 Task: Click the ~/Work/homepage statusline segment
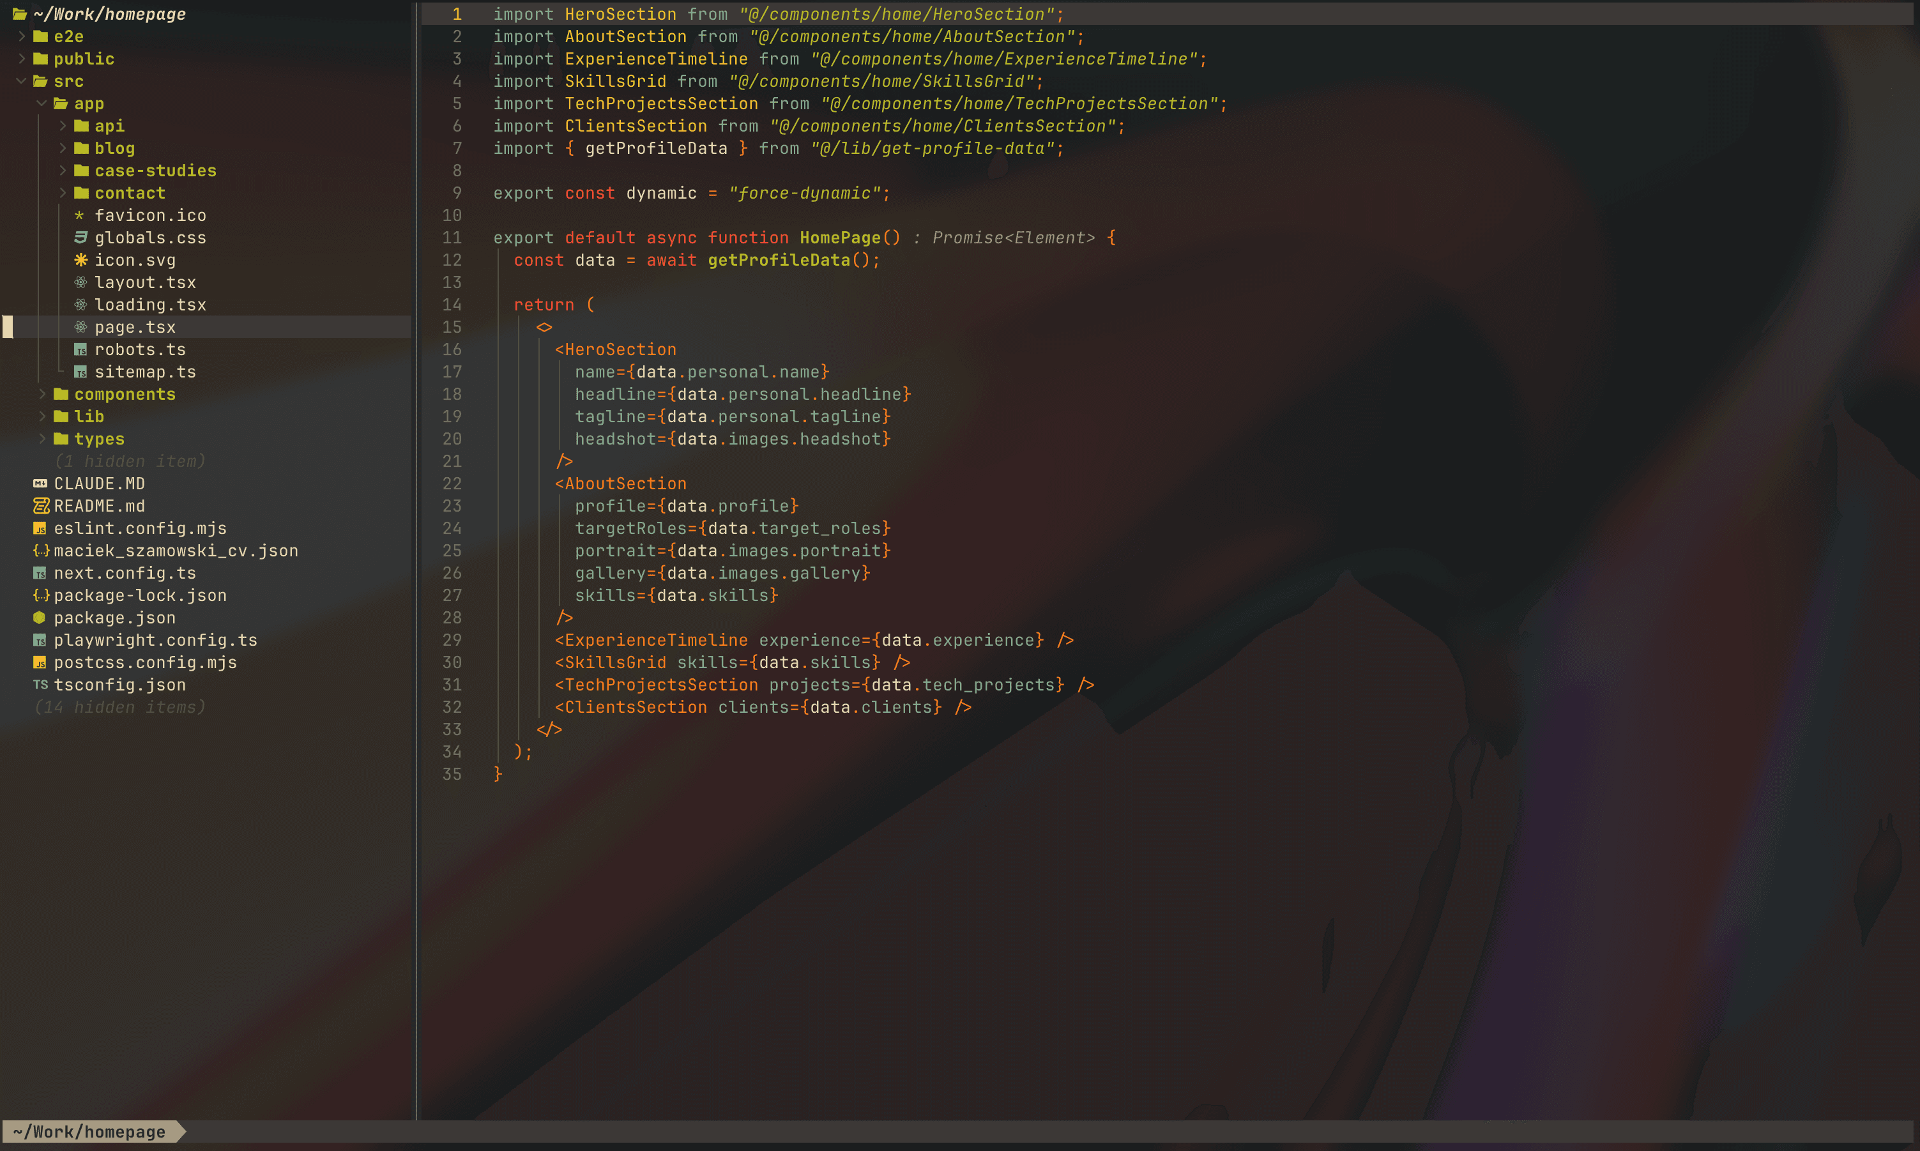89,1132
